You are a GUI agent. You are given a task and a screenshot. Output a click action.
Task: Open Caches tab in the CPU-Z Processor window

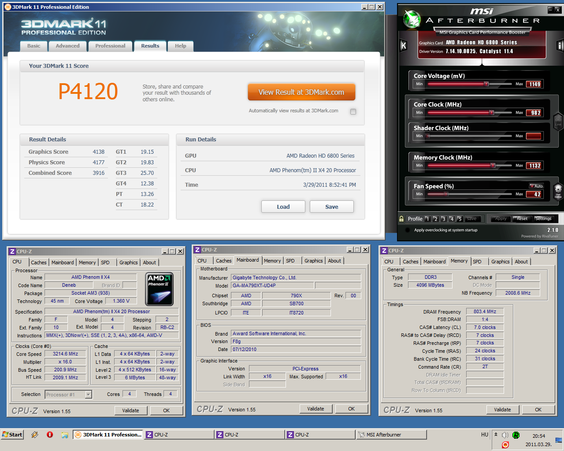(38, 262)
